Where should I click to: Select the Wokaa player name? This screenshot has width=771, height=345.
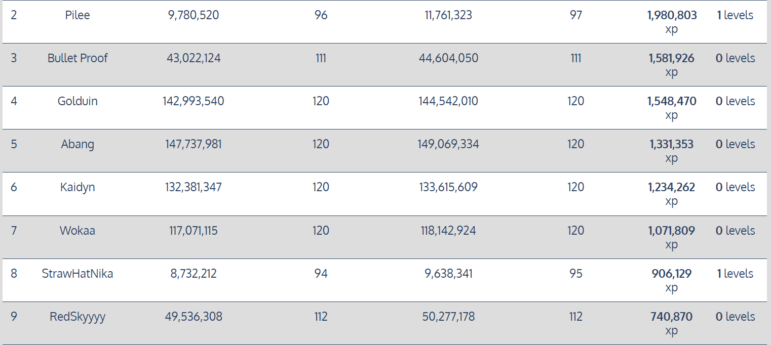(78, 231)
